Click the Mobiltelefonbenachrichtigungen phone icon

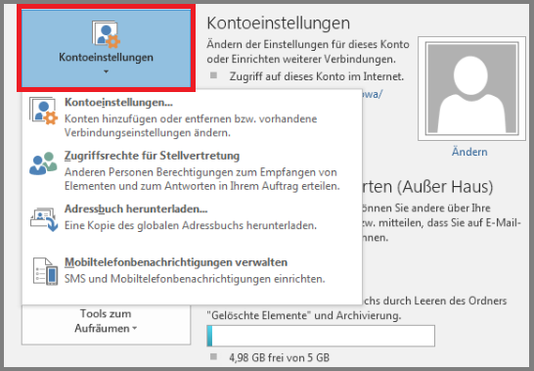[45, 271]
